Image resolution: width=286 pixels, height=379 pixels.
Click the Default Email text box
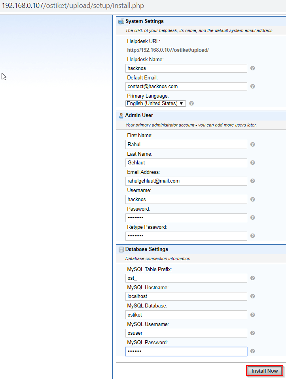(x=186, y=87)
